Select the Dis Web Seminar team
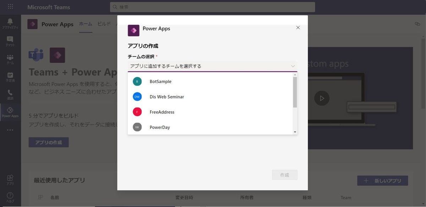The image size is (426, 207). pos(210,97)
